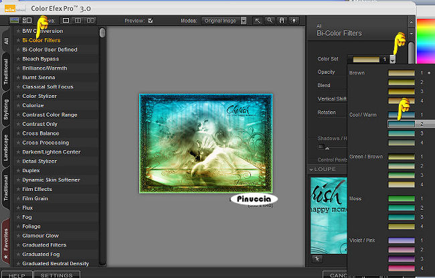Click right panel scroll up arrow
Screen dimensions: 435x278
[x=411, y=22]
